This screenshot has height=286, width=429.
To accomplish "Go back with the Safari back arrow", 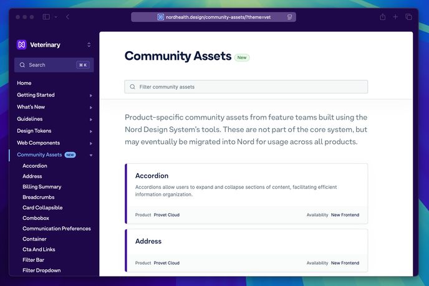I will tap(67, 17).
